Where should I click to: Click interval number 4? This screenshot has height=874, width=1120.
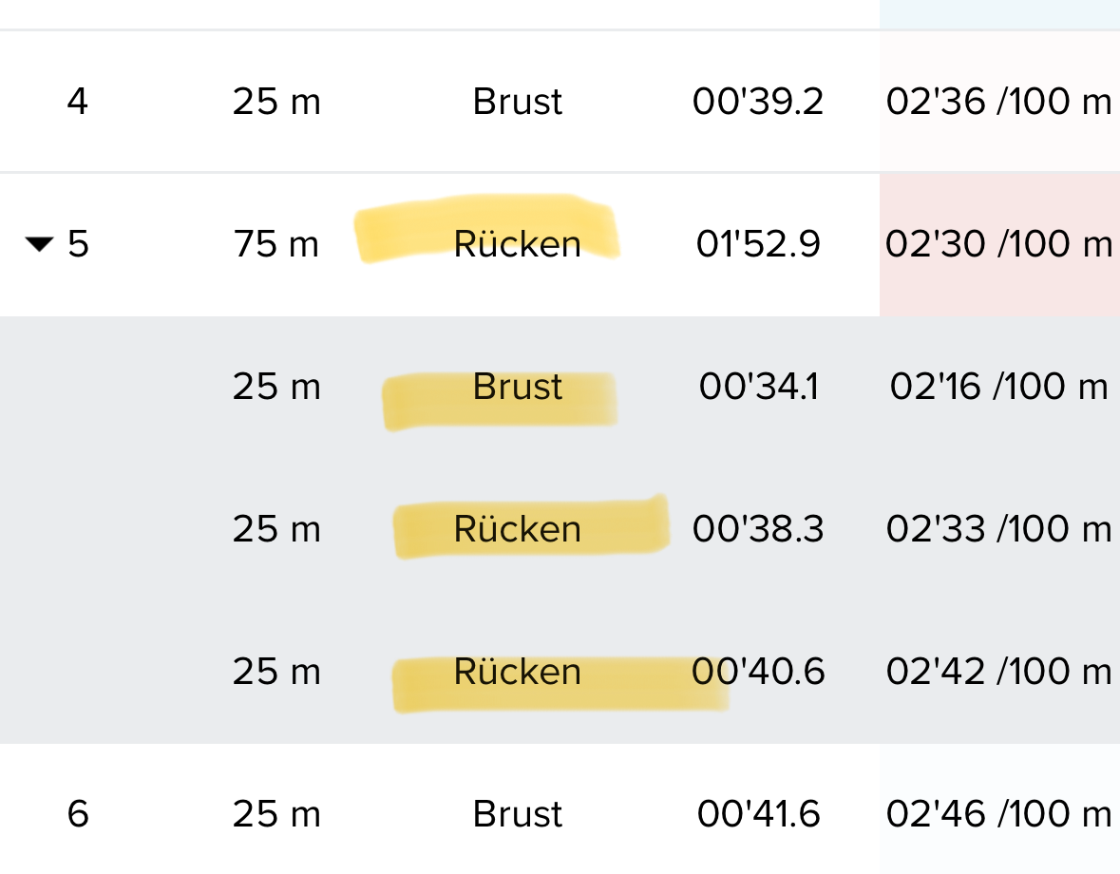(78, 102)
